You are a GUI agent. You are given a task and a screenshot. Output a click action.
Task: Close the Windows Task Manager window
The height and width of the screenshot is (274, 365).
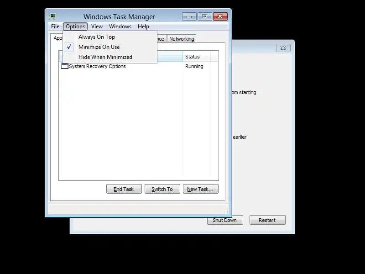[x=220, y=16]
